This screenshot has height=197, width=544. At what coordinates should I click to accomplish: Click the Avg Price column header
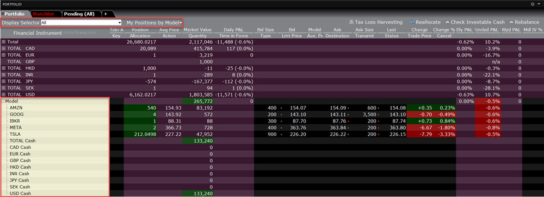(x=169, y=30)
